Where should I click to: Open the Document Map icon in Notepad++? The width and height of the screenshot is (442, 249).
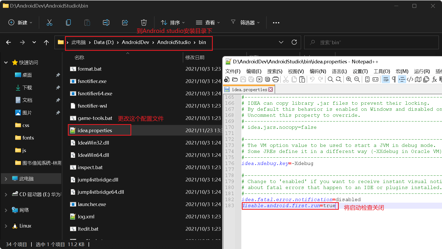(418, 79)
